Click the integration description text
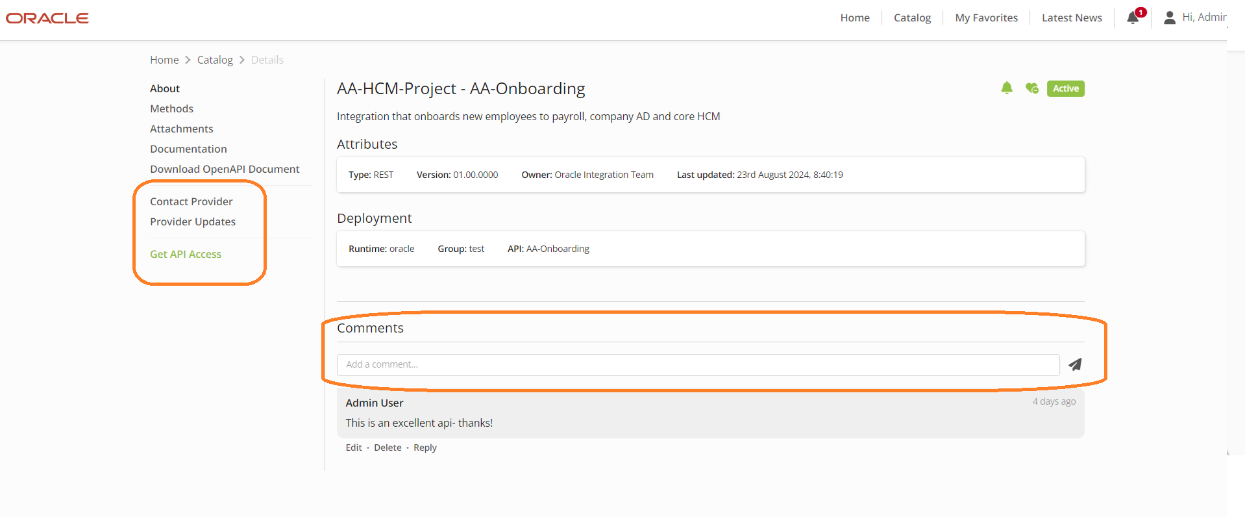The height and width of the screenshot is (517, 1245). 528,116
